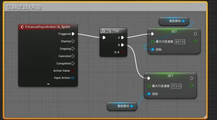This screenshot has width=217, height=120.
Task: Select the red Action Value pin
Action: tap(73, 71)
